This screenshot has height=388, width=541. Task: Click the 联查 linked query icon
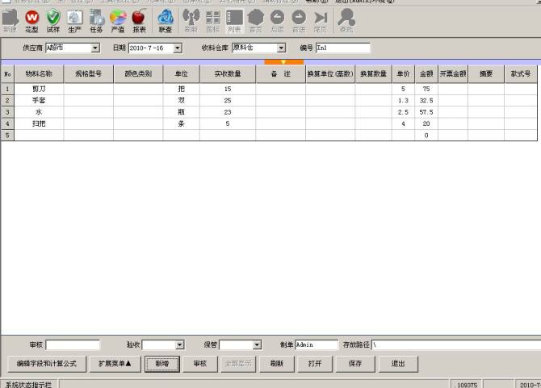pyautogui.click(x=166, y=19)
